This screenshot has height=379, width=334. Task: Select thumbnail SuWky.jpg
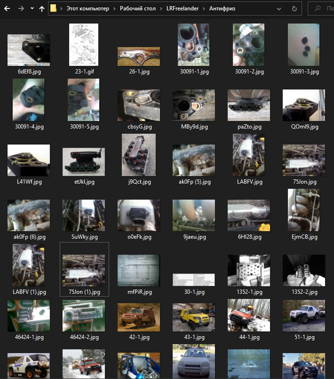[x=83, y=215]
